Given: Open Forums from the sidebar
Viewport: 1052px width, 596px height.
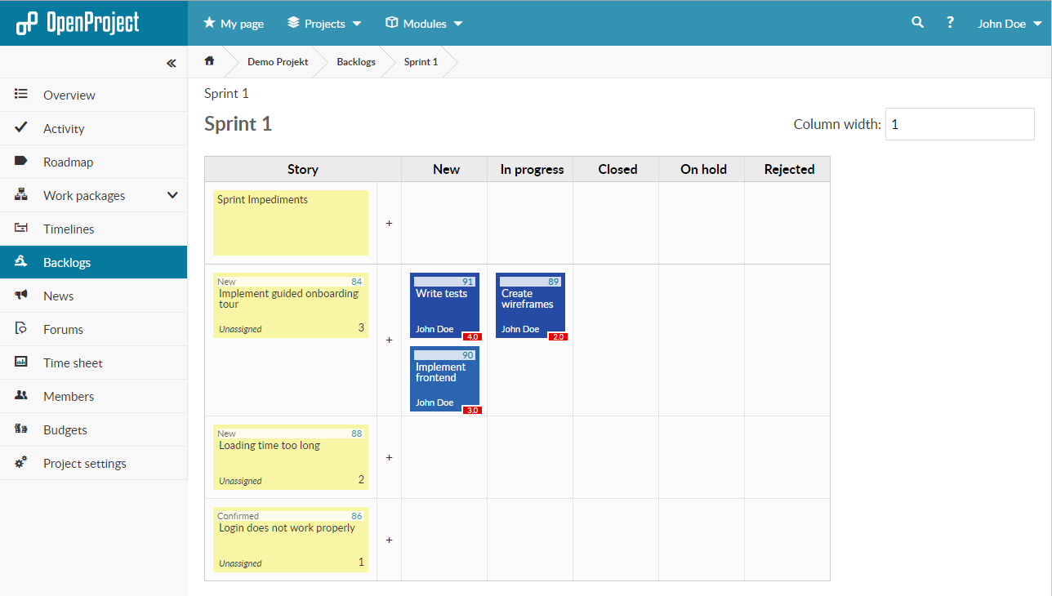Looking at the screenshot, I should pyautogui.click(x=63, y=330).
